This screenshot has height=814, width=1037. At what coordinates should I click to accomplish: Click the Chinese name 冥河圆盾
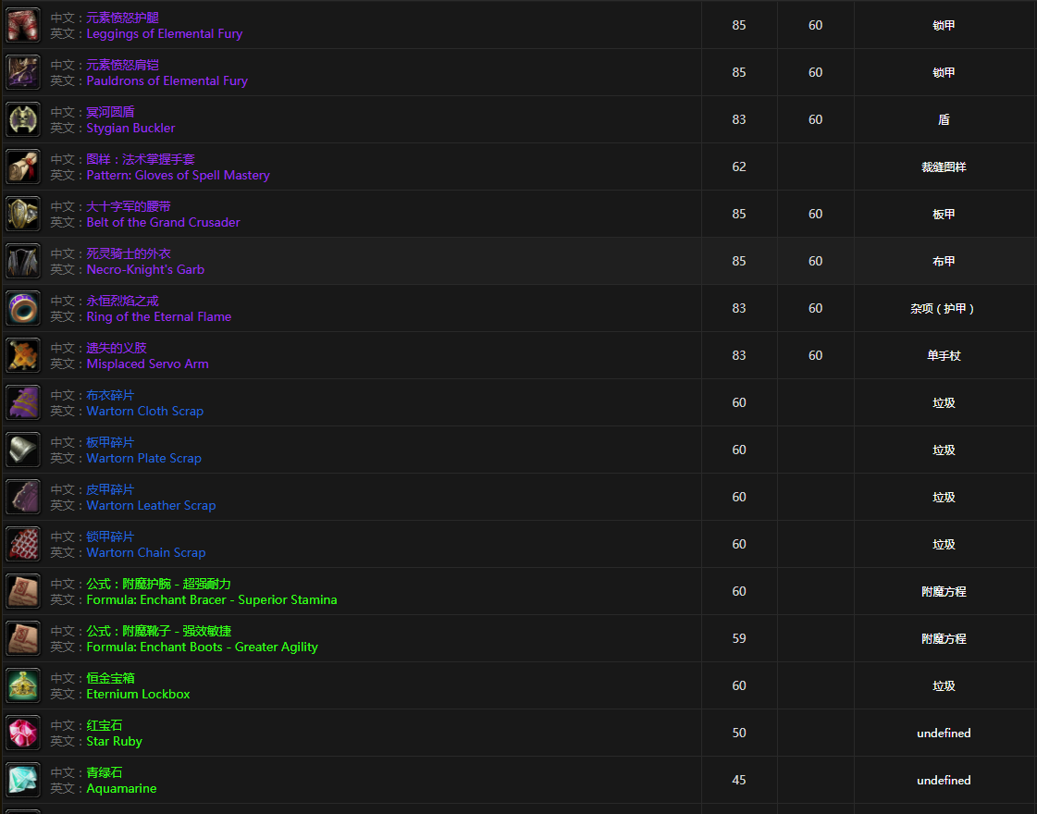pos(110,112)
